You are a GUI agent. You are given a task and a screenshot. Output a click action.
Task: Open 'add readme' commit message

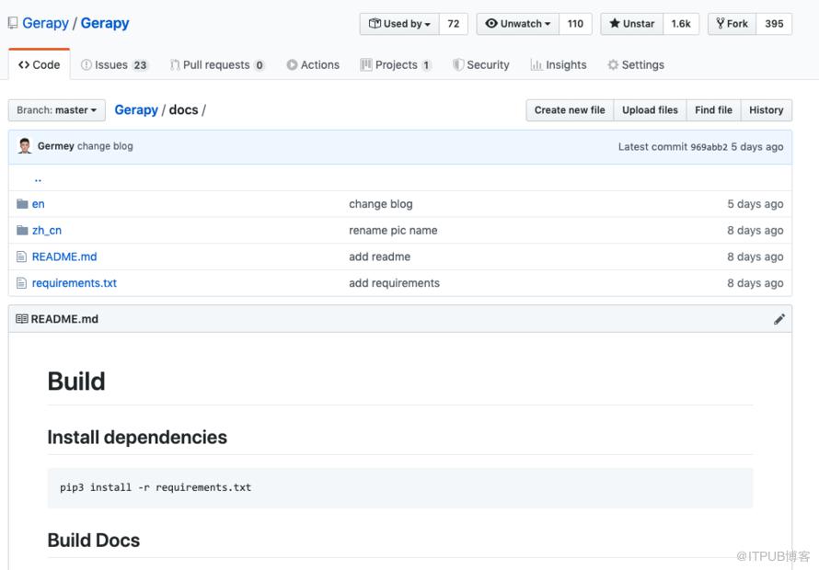(x=380, y=256)
